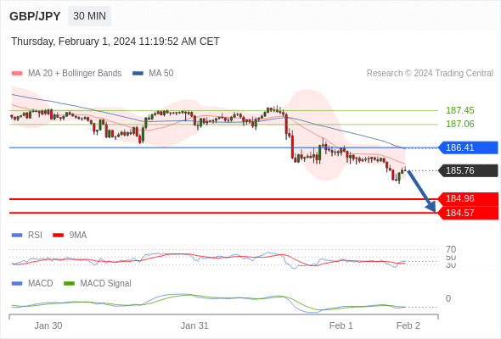Viewport: 501px width, 339px height.
Task: Click the MACD legend blue swatch
Action: point(17,284)
